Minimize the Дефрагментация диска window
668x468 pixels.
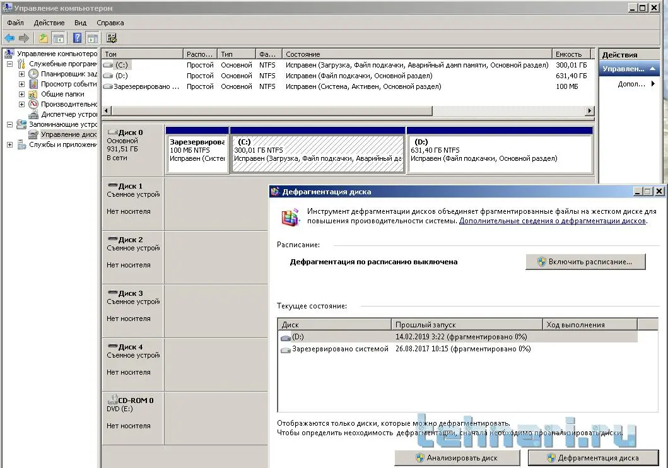[638, 192]
